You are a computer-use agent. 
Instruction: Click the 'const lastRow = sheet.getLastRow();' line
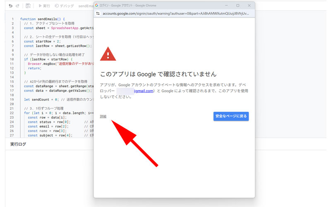(58, 46)
